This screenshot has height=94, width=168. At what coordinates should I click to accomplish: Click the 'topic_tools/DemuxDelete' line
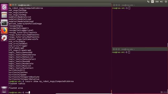point(22,55)
